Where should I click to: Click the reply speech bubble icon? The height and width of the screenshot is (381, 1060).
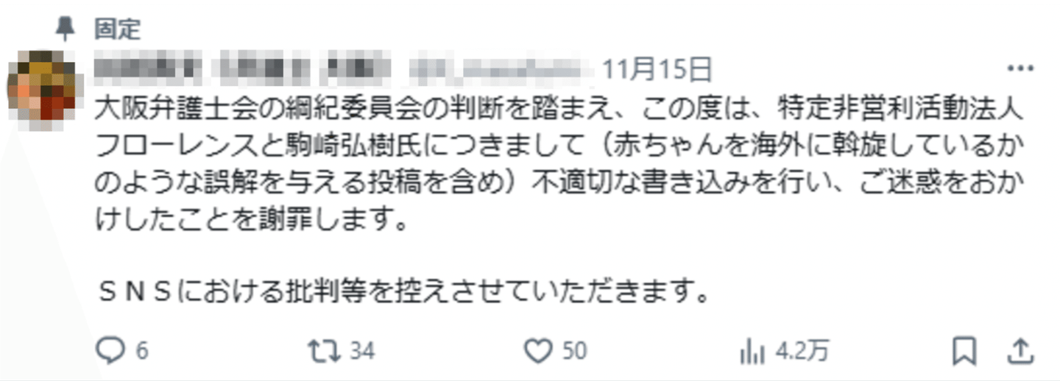[x=110, y=352]
